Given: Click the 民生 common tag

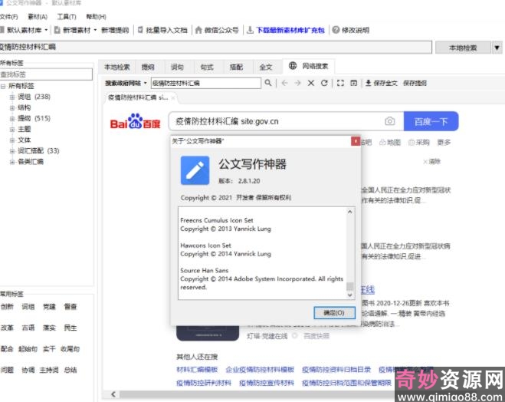Looking at the screenshot, I should [71, 328].
